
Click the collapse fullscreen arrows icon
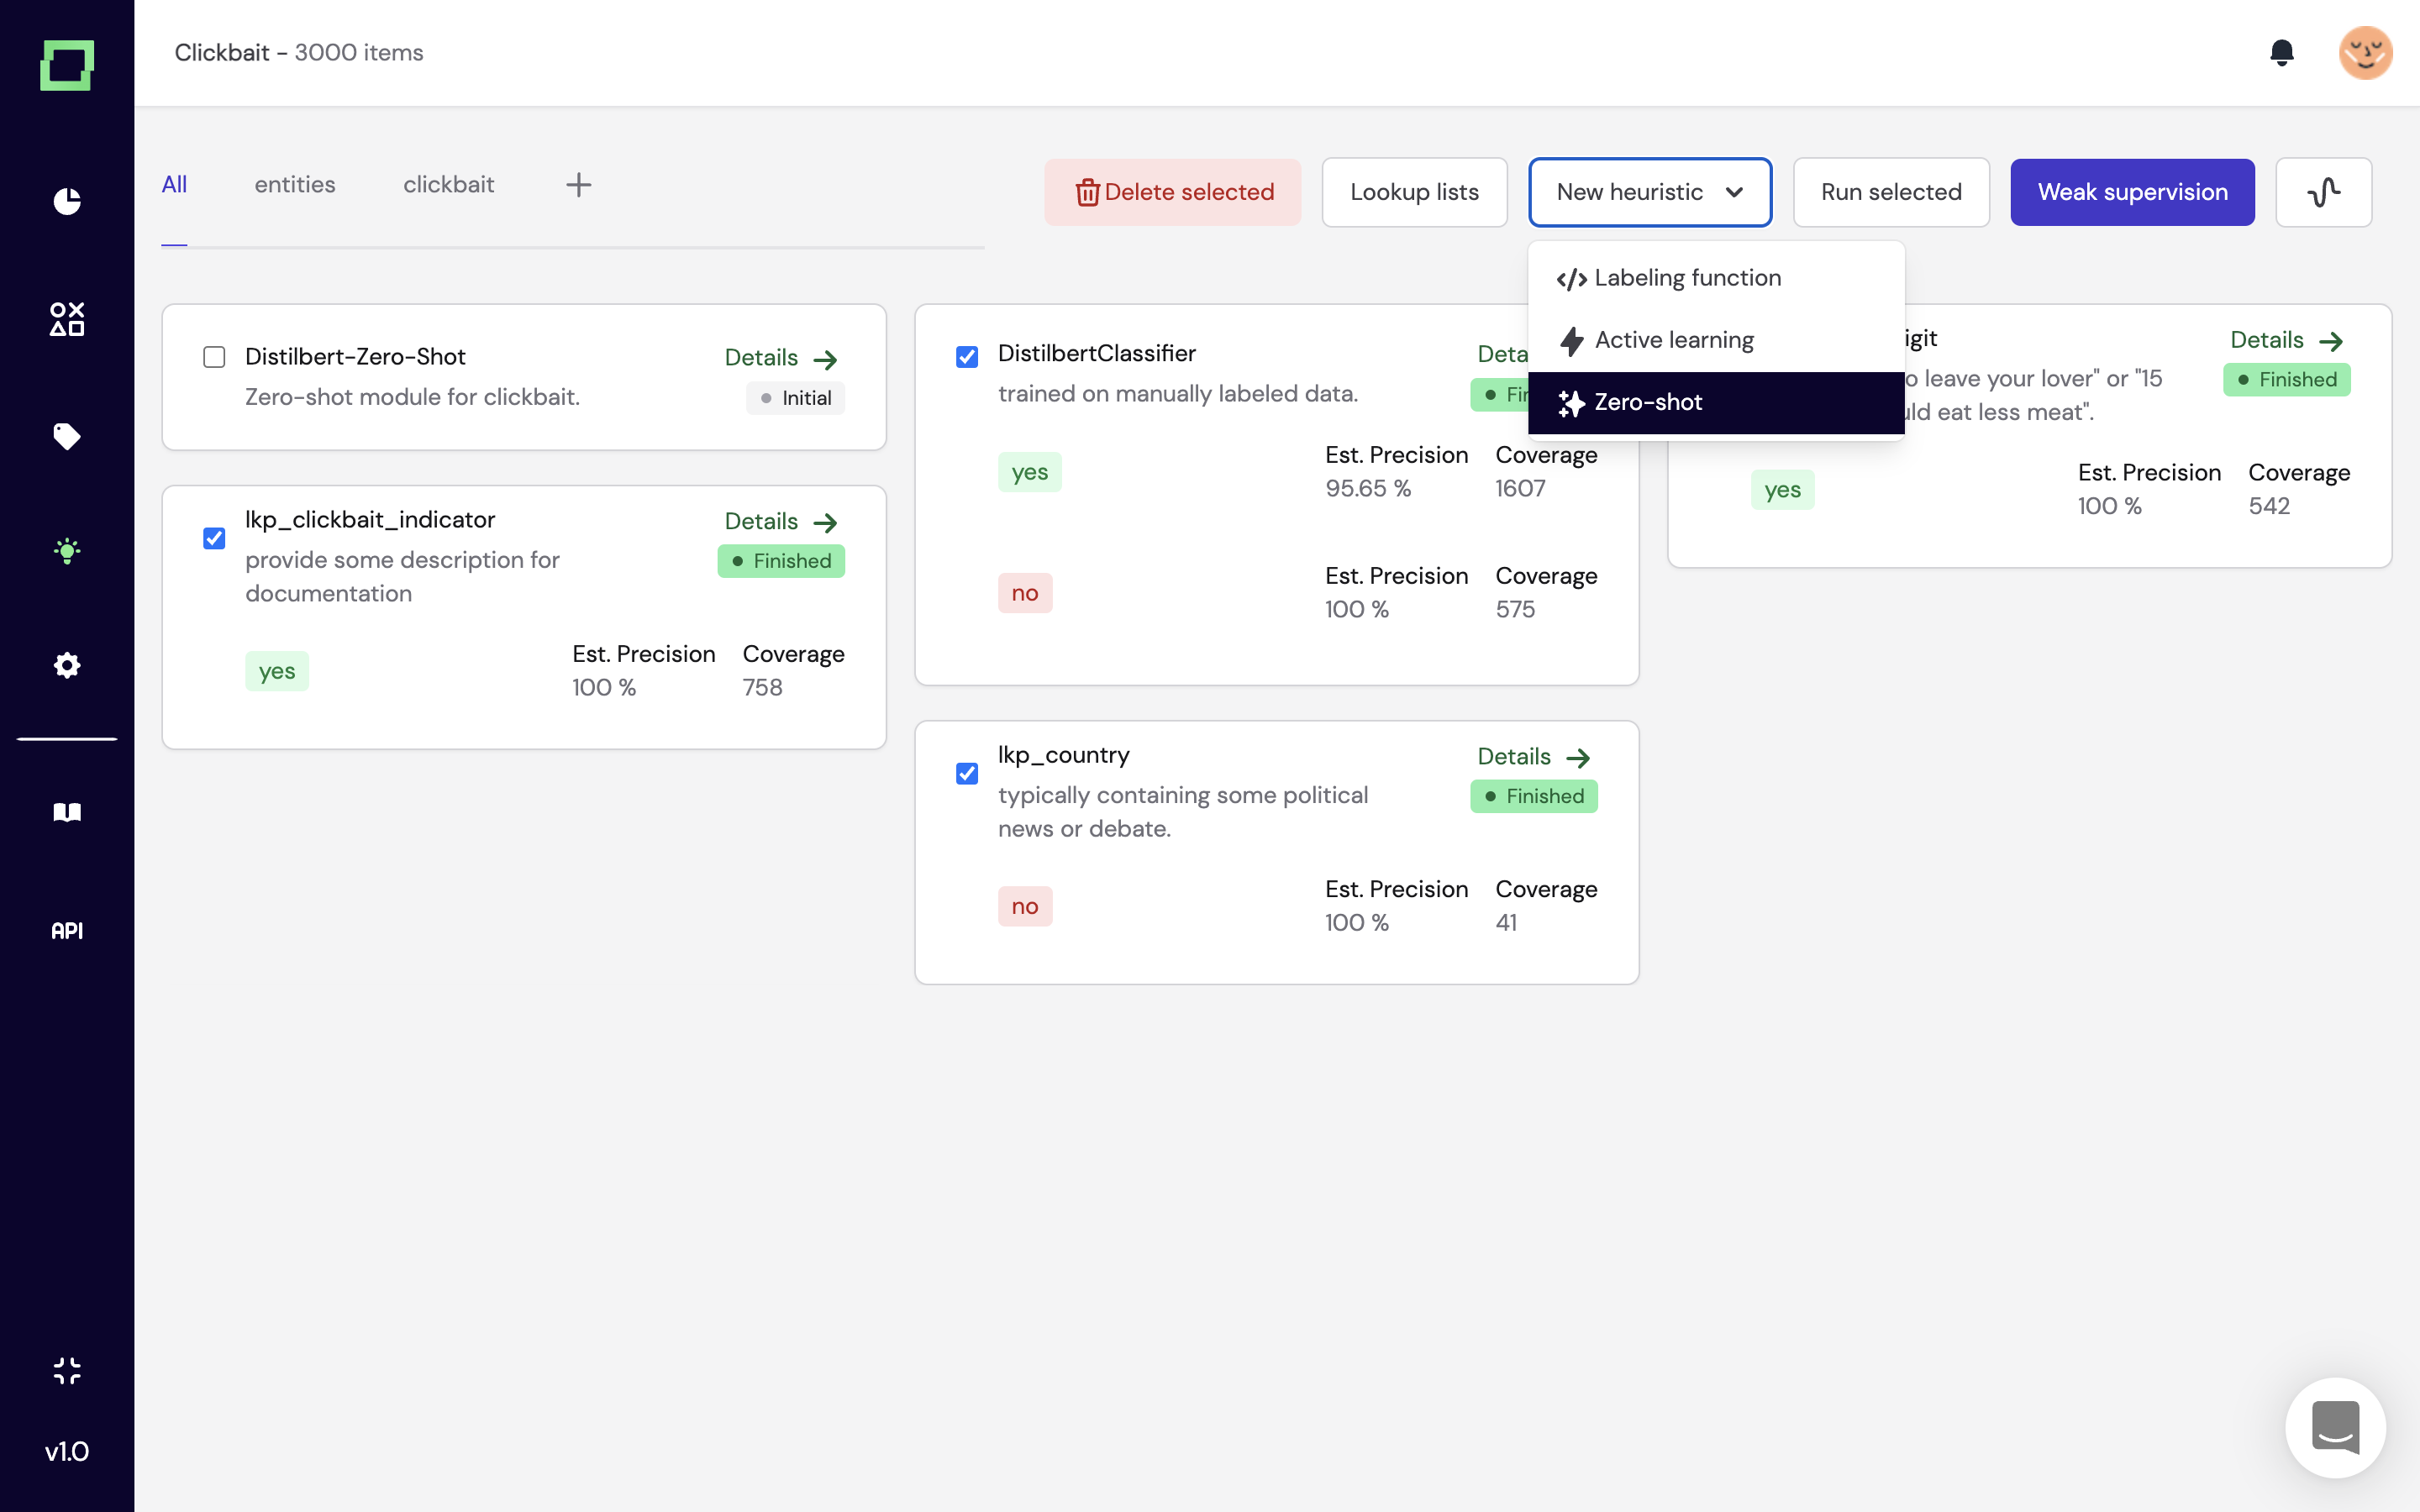(67, 1370)
